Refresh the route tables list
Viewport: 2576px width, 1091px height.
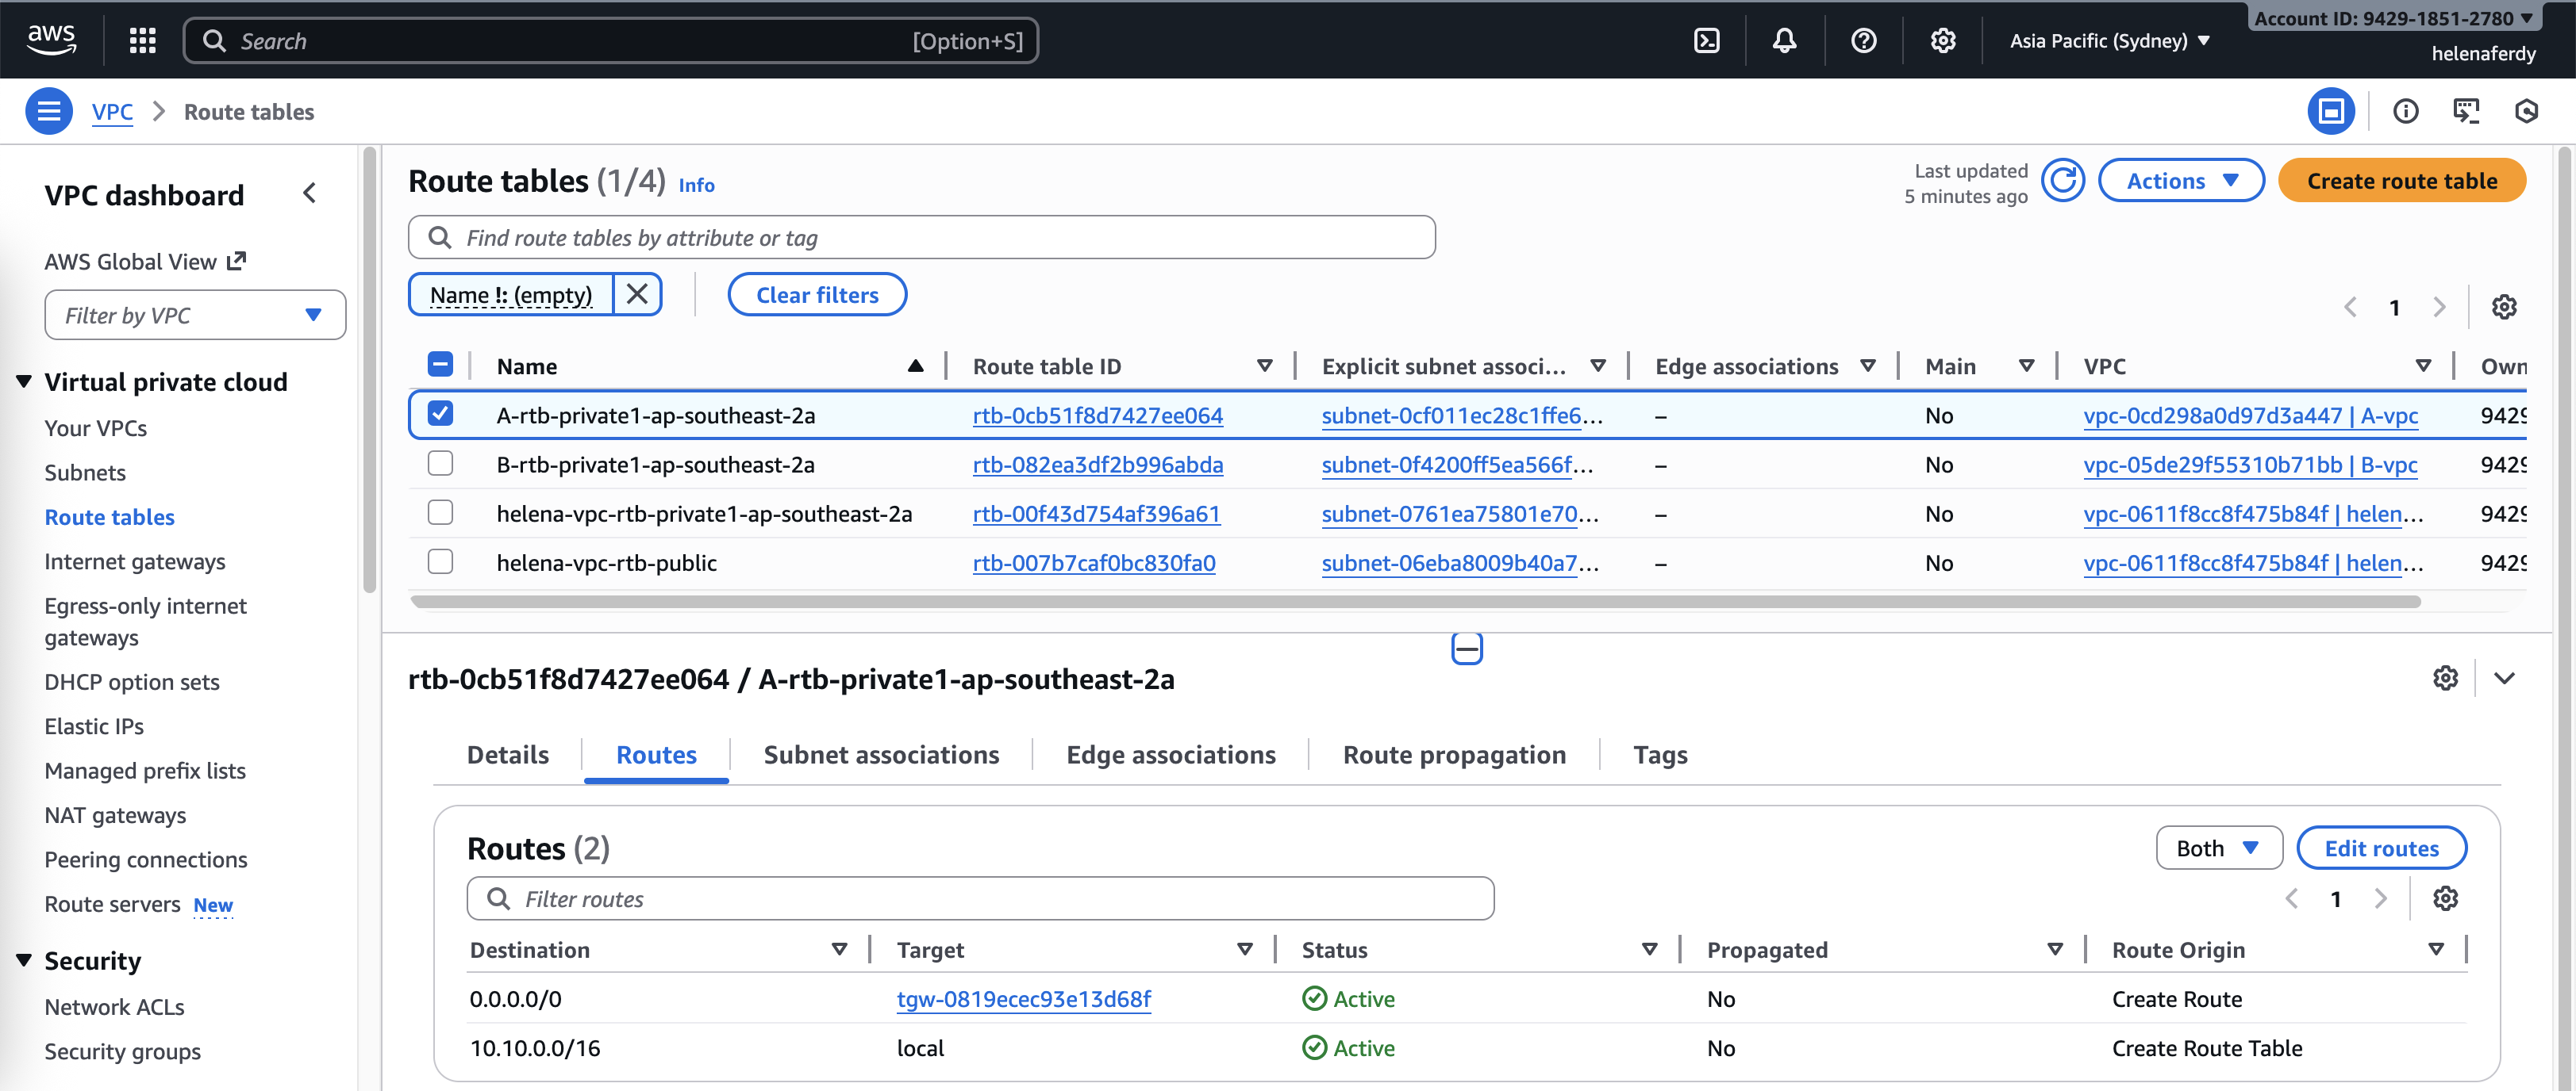[2062, 181]
